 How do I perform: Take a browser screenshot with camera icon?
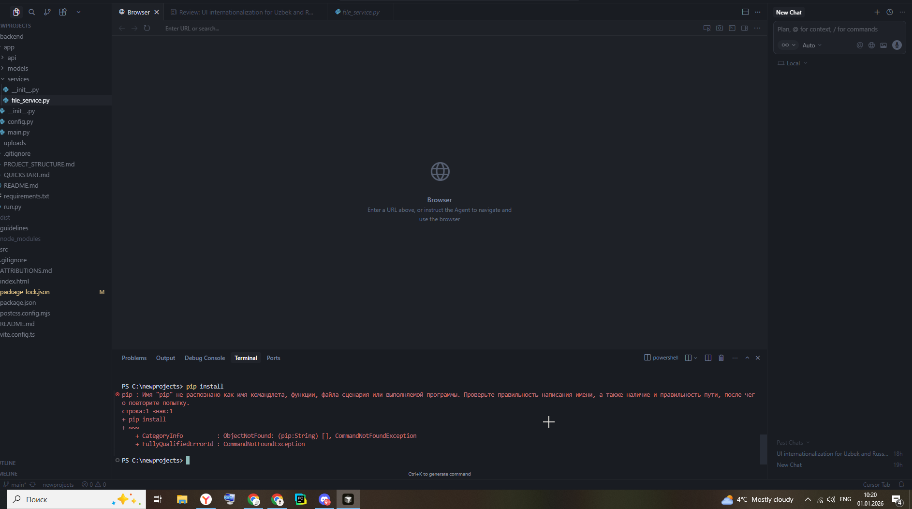pyautogui.click(x=720, y=28)
